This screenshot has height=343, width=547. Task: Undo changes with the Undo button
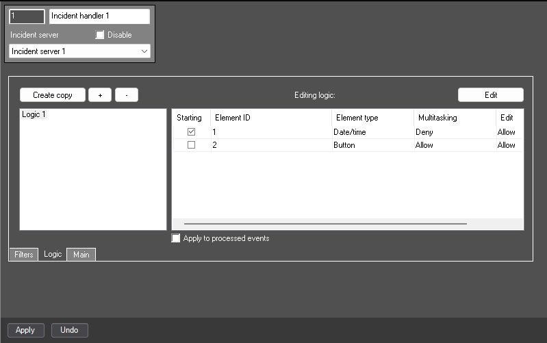tap(69, 330)
